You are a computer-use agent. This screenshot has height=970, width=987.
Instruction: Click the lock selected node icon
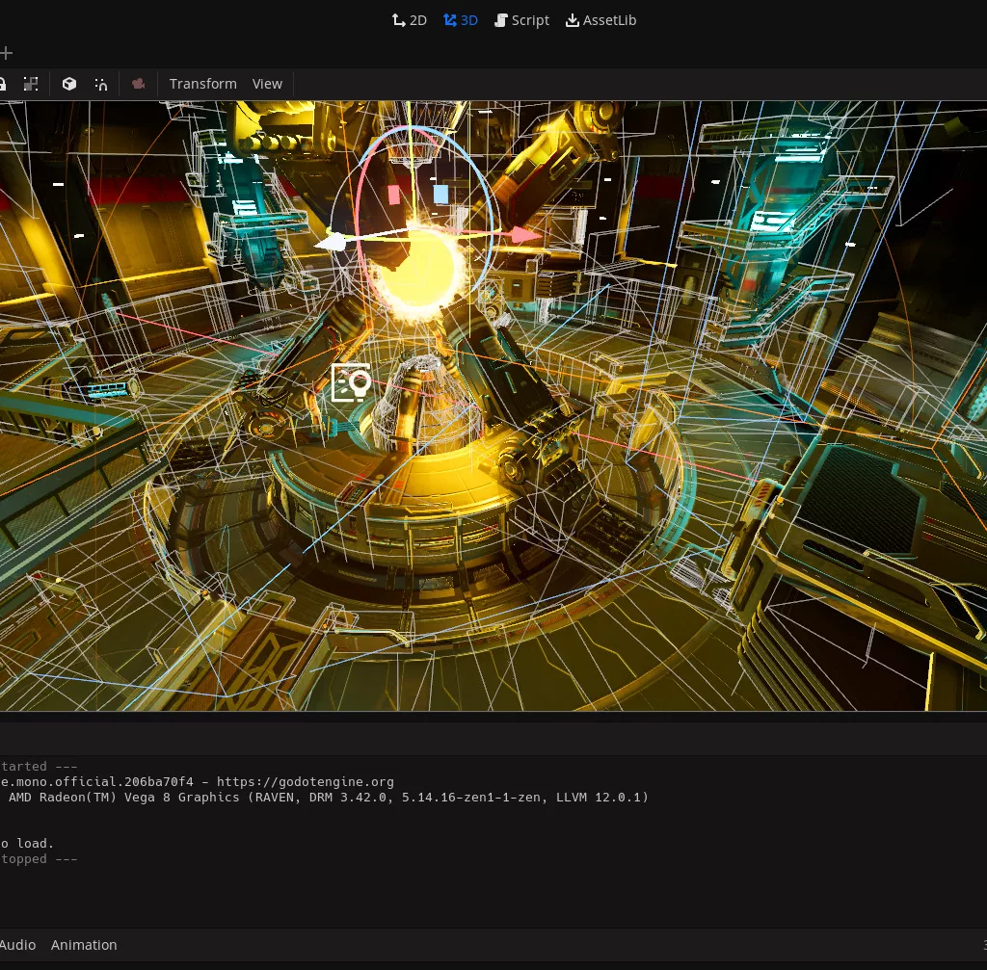3,84
